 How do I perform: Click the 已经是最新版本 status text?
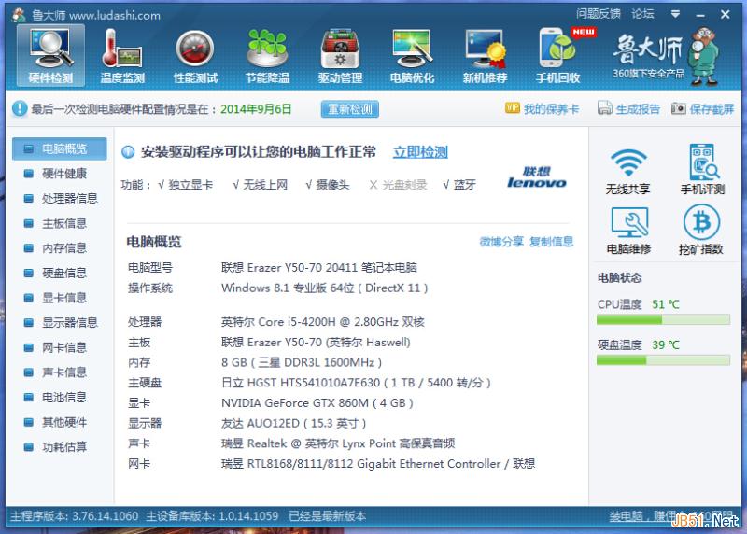tap(328, 516)
